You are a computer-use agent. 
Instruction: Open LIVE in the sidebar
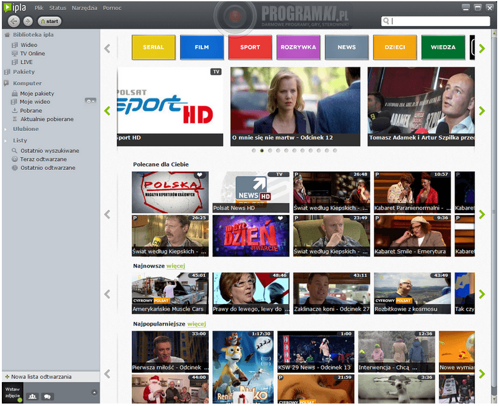pyautogui.click(x=26, y=62)
